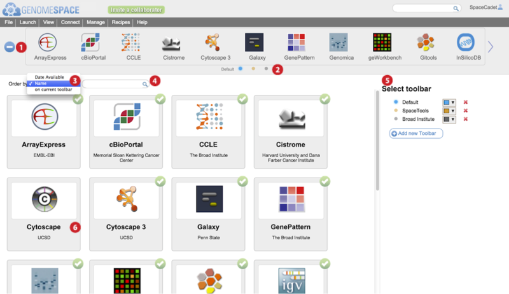Choose Name in Order by list
Screen dimensions: 509x294
click(53, 83)
